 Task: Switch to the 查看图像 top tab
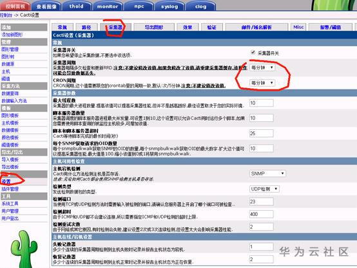(46, 6)
